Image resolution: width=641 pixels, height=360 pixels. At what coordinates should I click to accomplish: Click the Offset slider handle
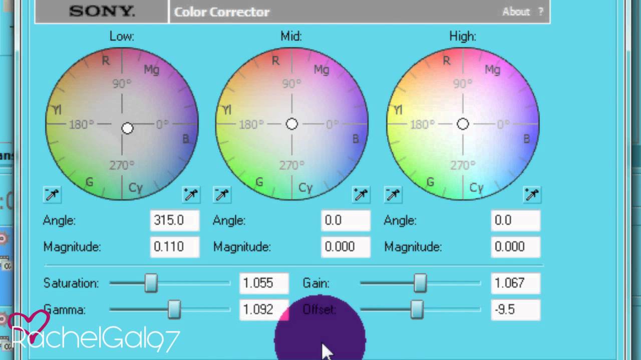point(417,309)
